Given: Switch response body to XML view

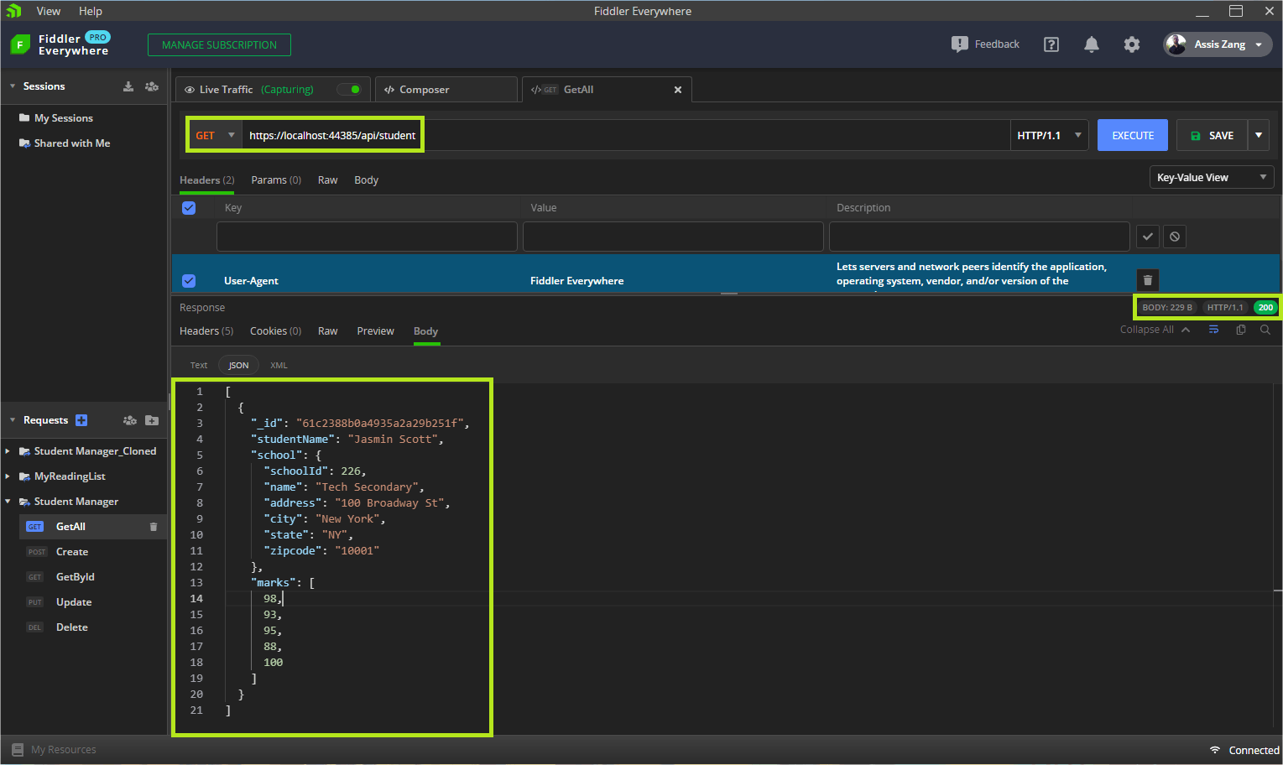Looking at the screenshot, I should coord(279,365).
